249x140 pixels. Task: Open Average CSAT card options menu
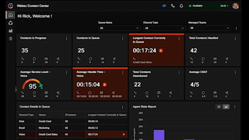coord(235,73)
